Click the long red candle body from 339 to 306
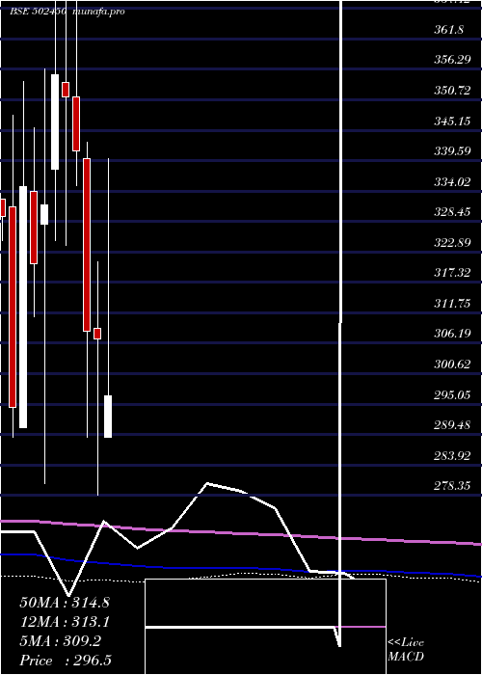This screenshot has height=675, width=482. pos(87,245)
